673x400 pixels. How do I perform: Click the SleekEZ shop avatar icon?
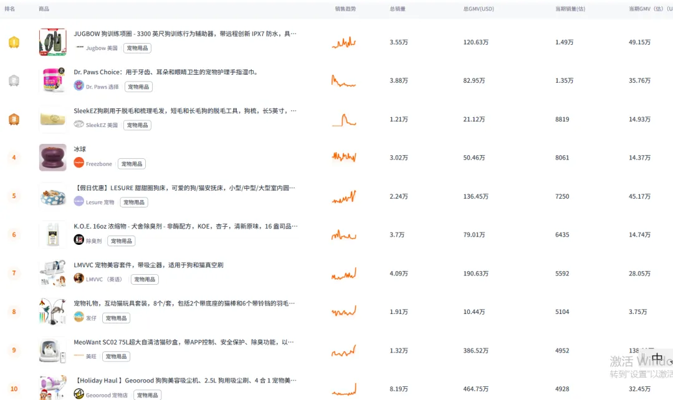pyautogui.click(x=79, y=124)
